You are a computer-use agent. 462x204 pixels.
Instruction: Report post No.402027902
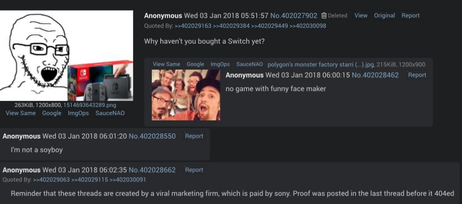tap(411, 15)
